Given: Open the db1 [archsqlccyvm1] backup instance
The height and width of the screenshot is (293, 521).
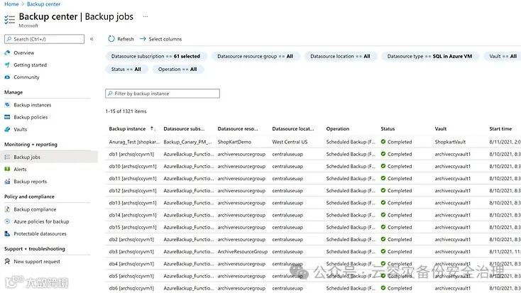Looking at the screenshot, I should coord(131,154).
